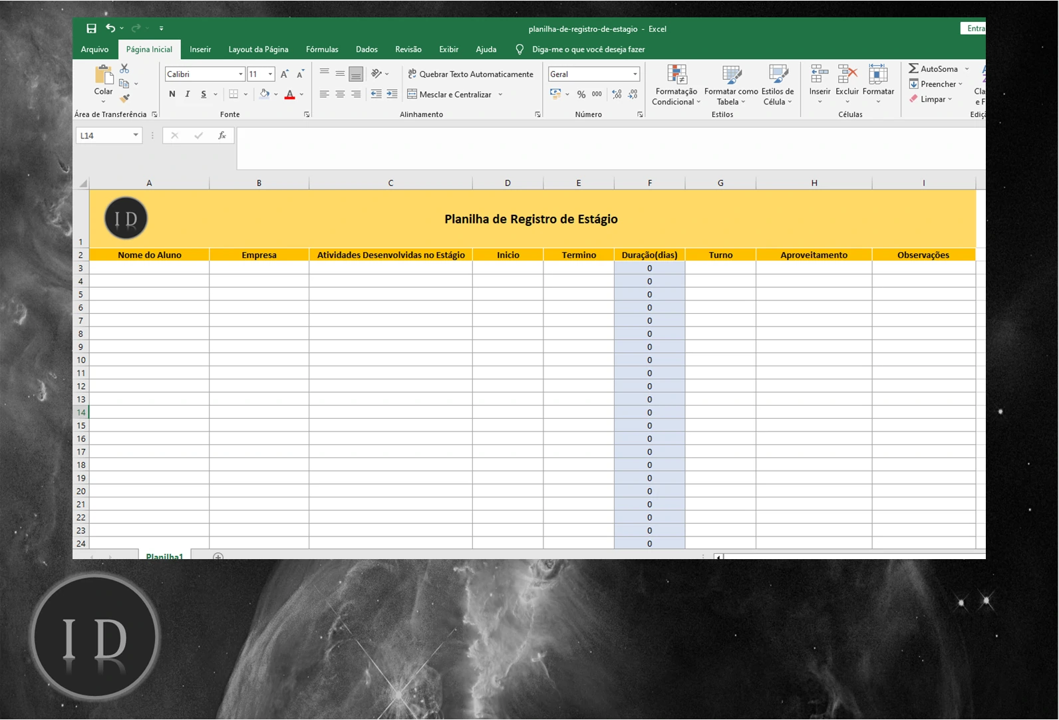Click the percent style icon
This screenshot has height=720, width=1059.
click(581, 94)
